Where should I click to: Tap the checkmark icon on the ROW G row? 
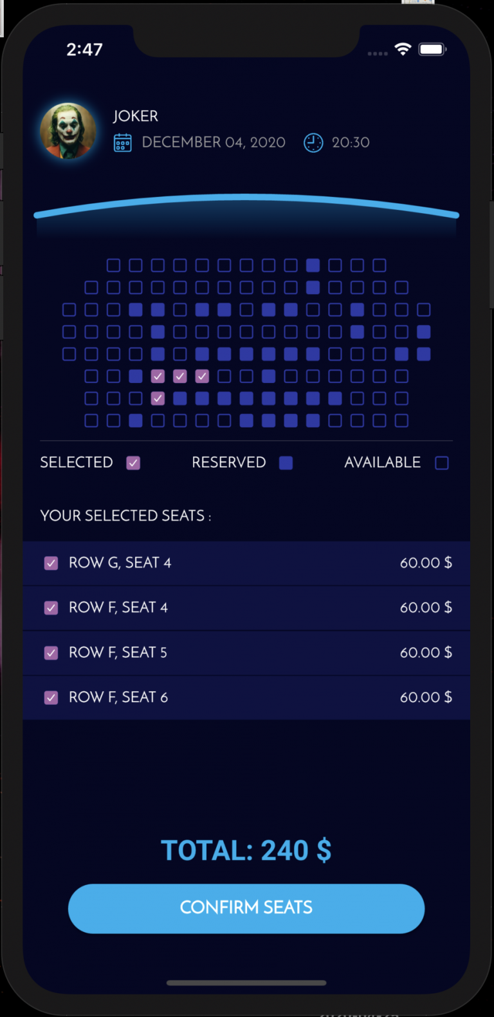(x=51, y=563)
